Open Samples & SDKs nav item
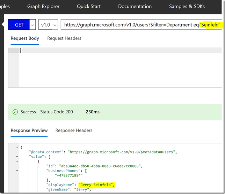 (187, 6)
